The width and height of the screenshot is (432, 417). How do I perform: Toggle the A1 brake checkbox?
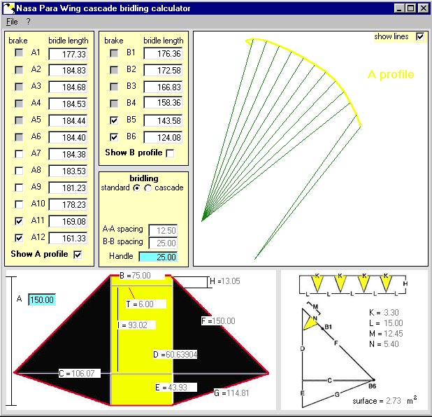tap(19, 52)
